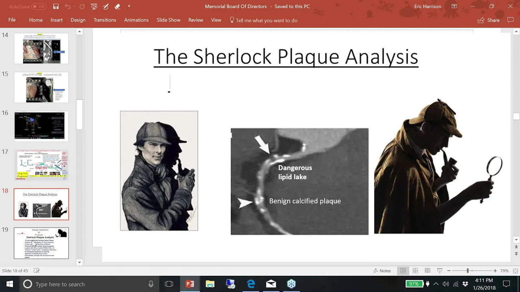Select the Benign calcified plaque label

(305, 201)
